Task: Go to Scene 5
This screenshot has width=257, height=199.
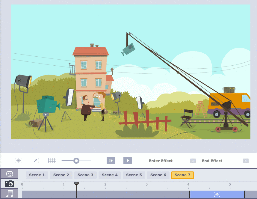Action: 134,175
